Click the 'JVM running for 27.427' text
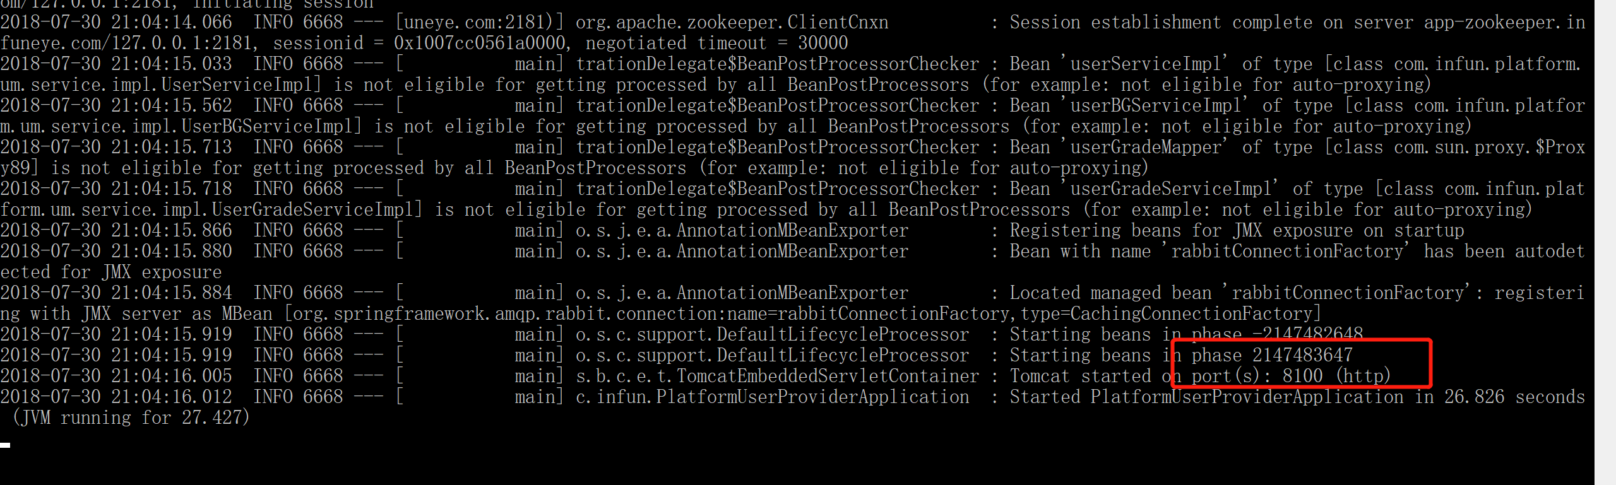This screenshot has width=1616, height=485. pos(131,418)
